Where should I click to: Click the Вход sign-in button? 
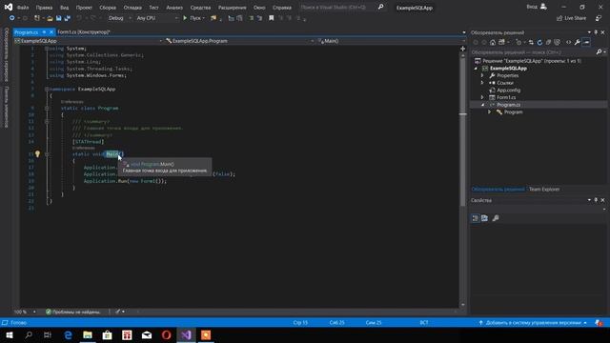click(537, 7)
